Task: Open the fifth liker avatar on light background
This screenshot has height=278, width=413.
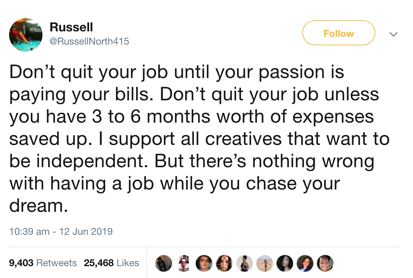Action: point(244,263)
